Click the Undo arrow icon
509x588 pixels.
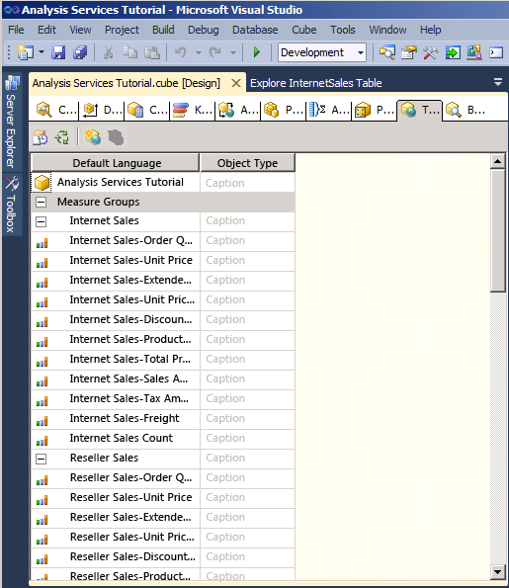click(x=181, y=52)
